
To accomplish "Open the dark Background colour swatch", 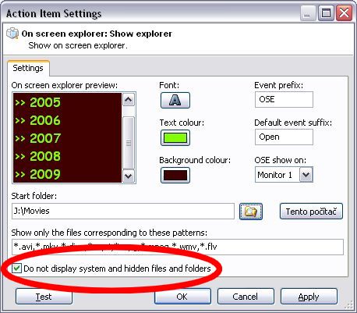I will point(175,175).
